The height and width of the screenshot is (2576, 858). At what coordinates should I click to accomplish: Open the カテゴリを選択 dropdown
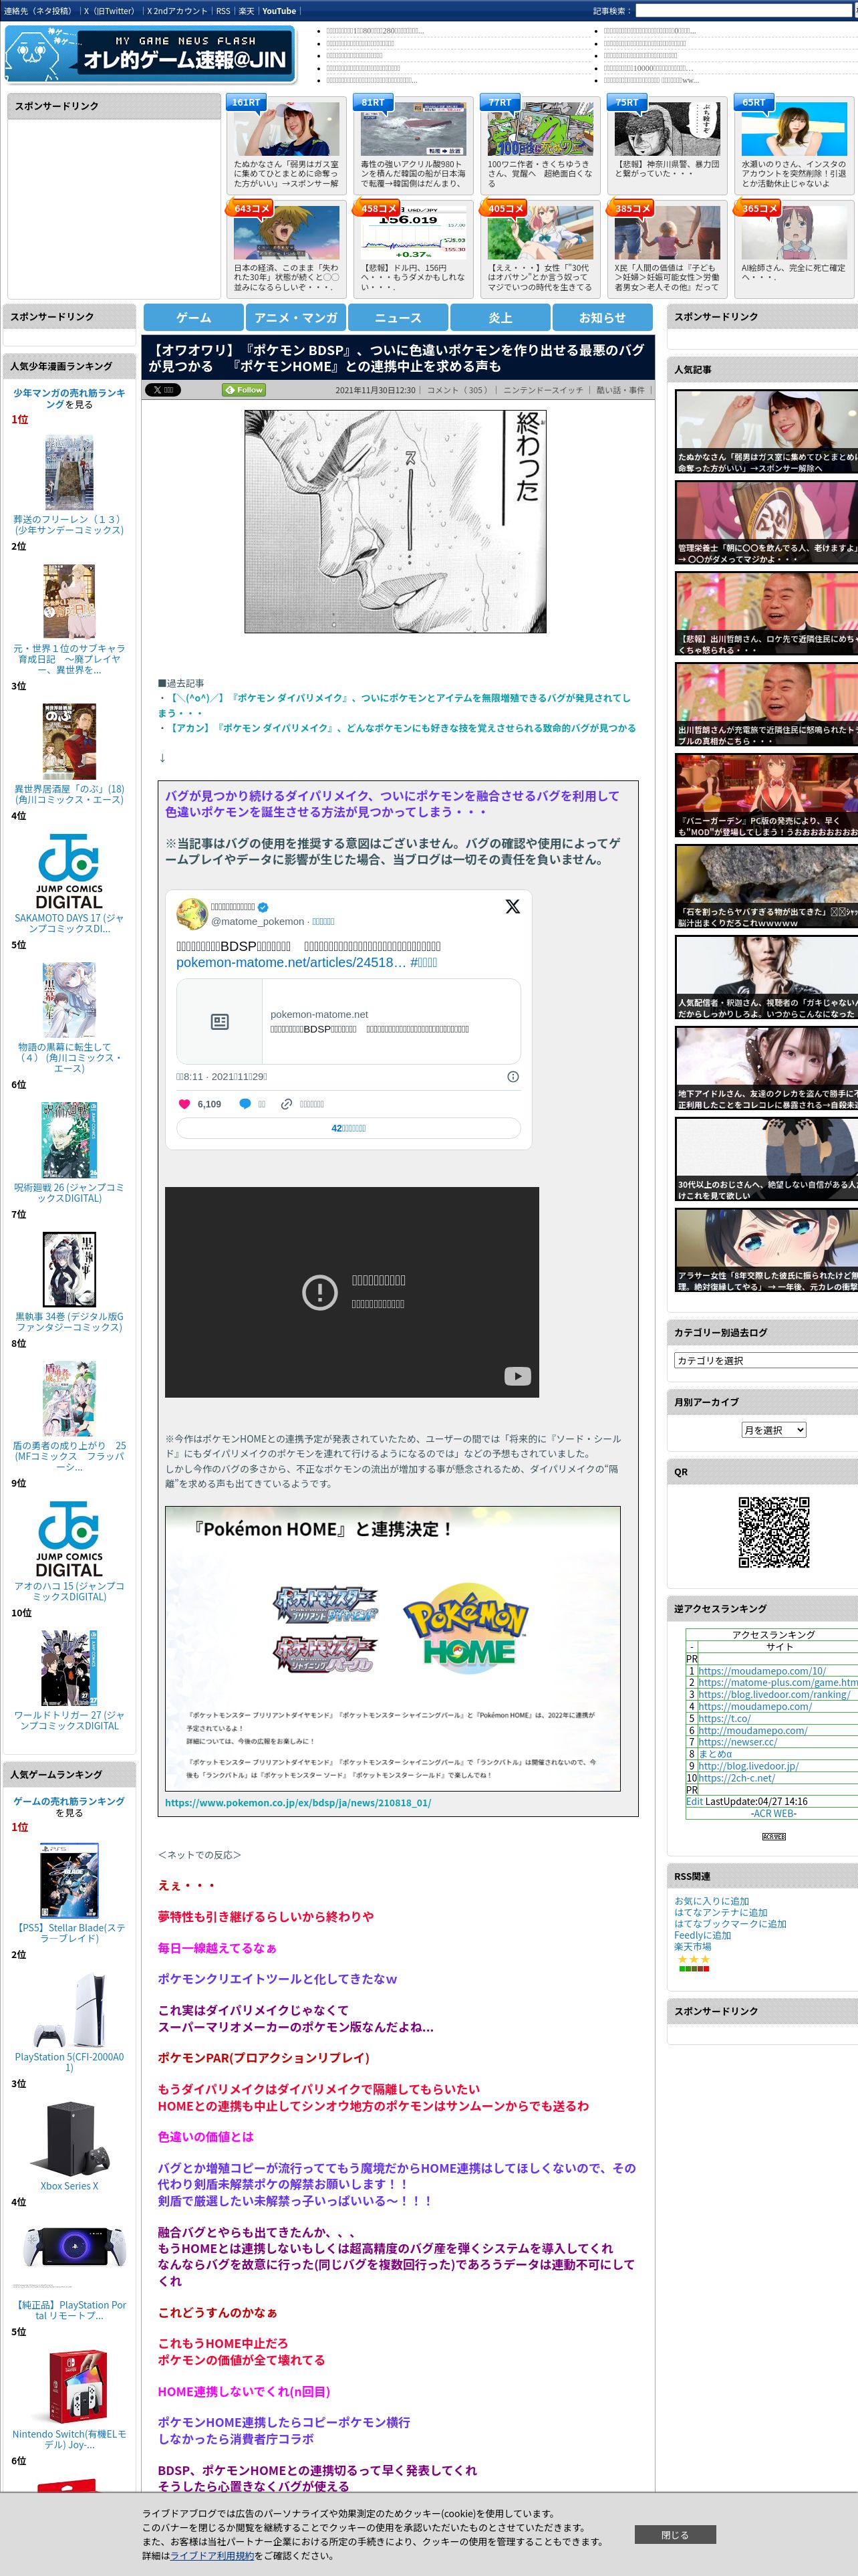coord(766,1360)
